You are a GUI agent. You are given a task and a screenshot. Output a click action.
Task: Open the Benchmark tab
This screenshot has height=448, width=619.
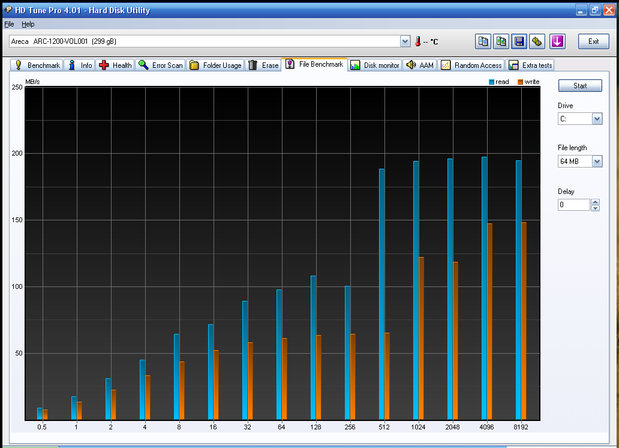[37, 65]
